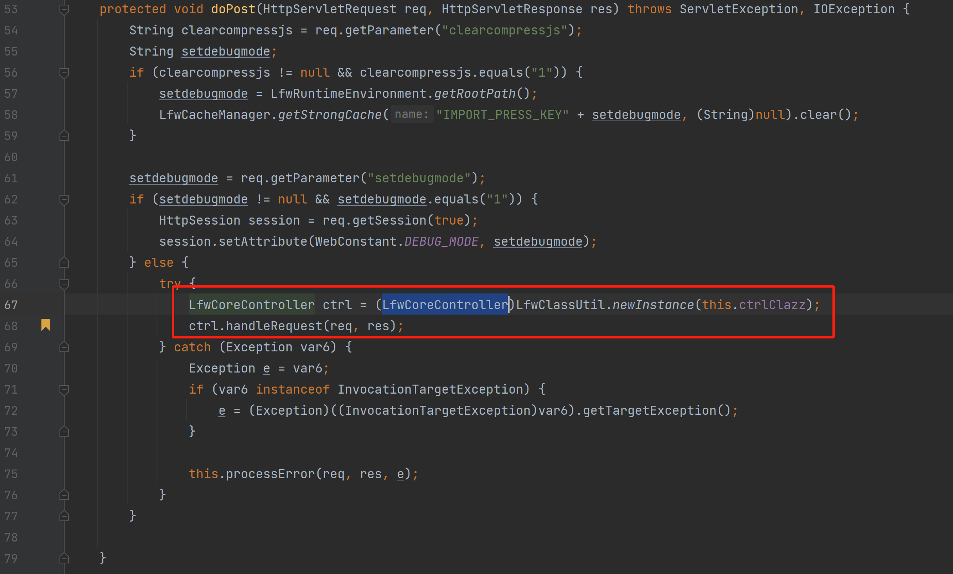Collapse the instanceof if block at line 71
The image size is (953, 574).
click(x=64, y=389)
